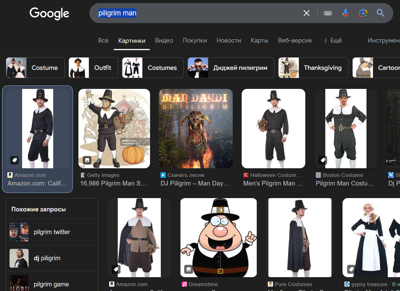Click the Скачать песни source name

186,175
